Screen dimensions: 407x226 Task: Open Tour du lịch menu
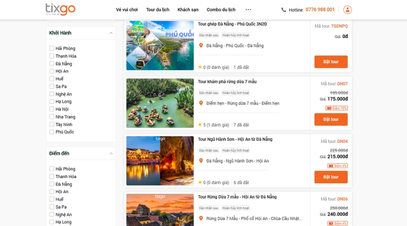[x=157, y=9]
